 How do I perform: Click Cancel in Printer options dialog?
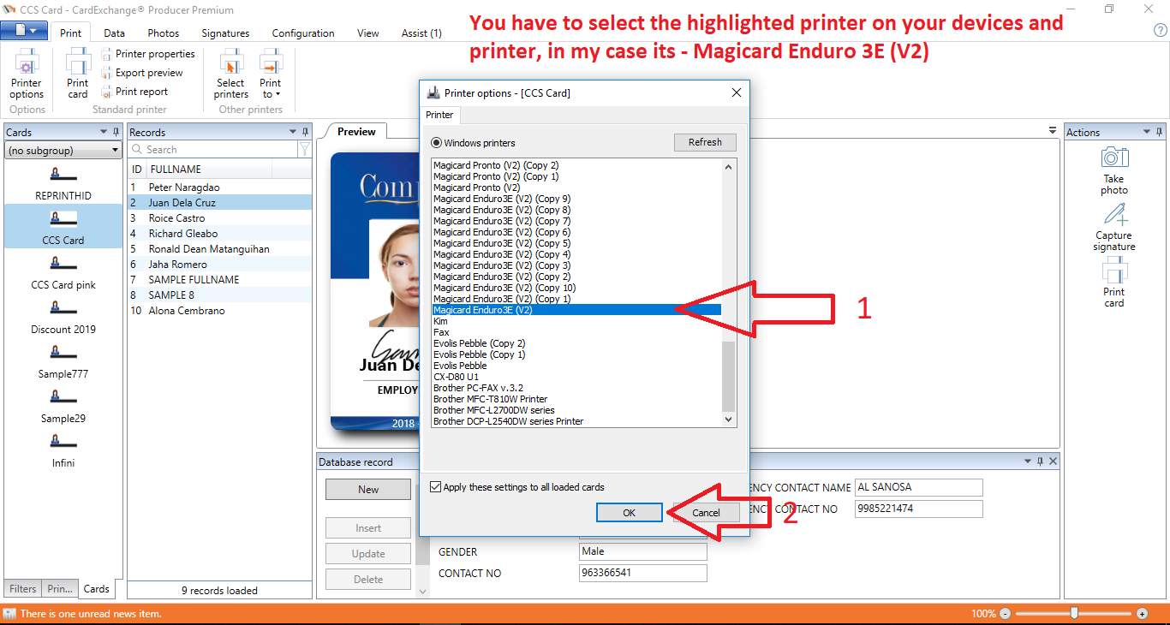coord(706,513)
